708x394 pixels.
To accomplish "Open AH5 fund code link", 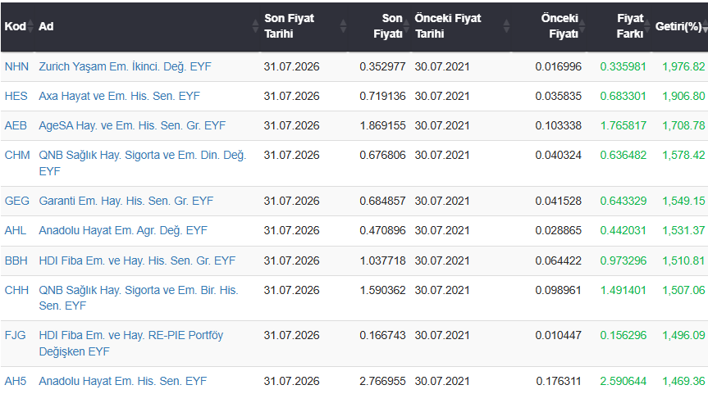I will point(16,381).
